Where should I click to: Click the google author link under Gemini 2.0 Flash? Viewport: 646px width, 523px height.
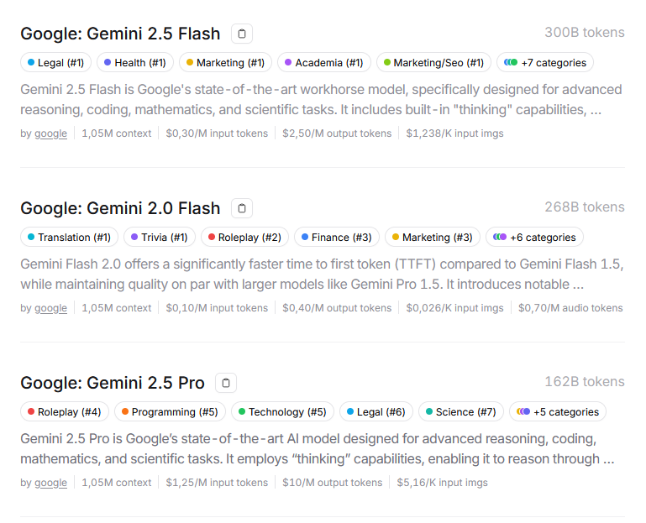click(x=50, y=307)
